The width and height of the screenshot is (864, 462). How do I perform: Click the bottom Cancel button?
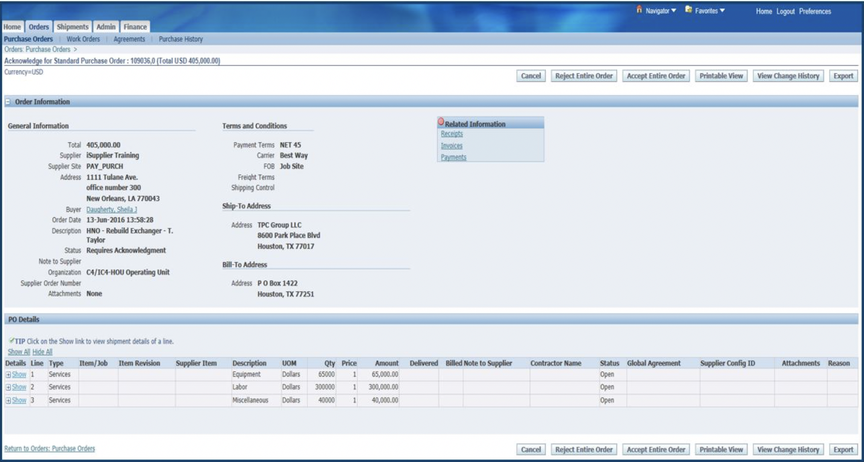[x=531, y=450]
